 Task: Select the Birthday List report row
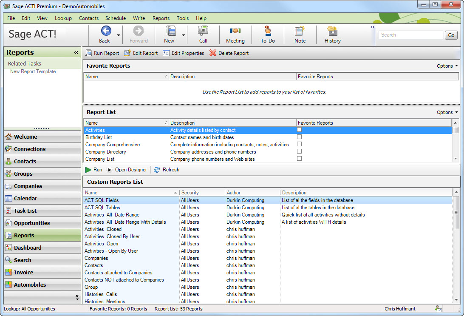click(x=268, y=137)
